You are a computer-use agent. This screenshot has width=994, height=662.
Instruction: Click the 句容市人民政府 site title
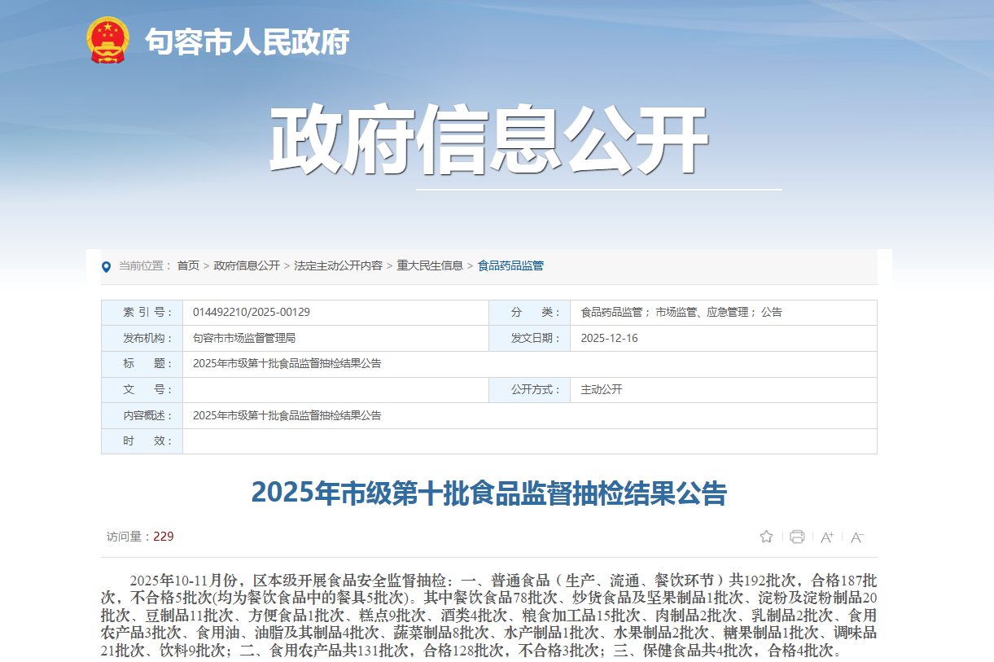[247, 41]
